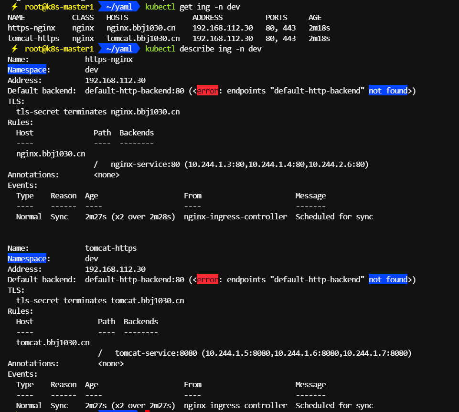Click the AGE column header

pos(315,18)
